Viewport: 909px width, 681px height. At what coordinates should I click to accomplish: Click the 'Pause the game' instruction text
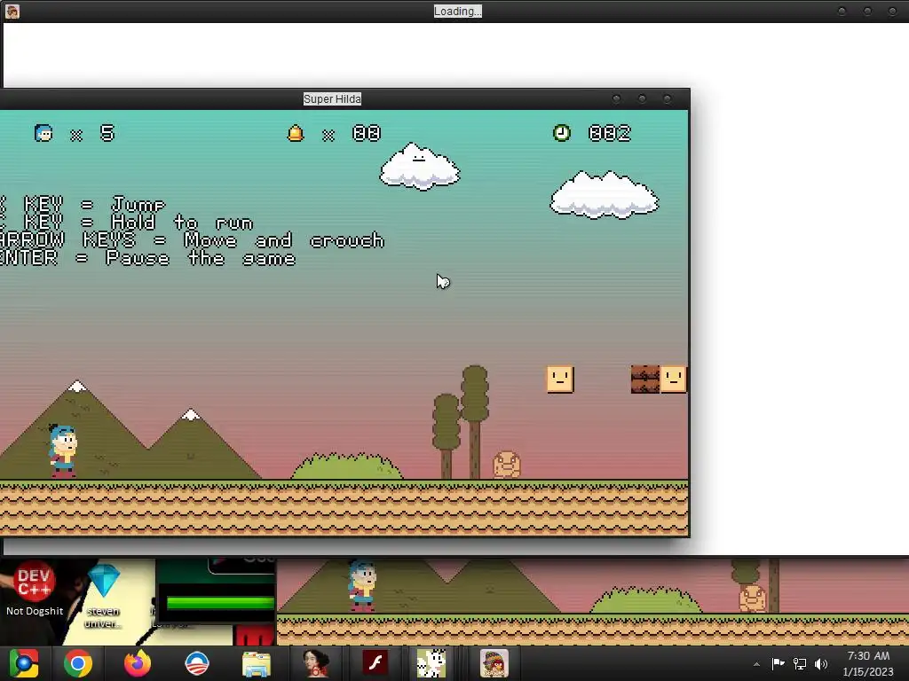(x=201, y=258)
